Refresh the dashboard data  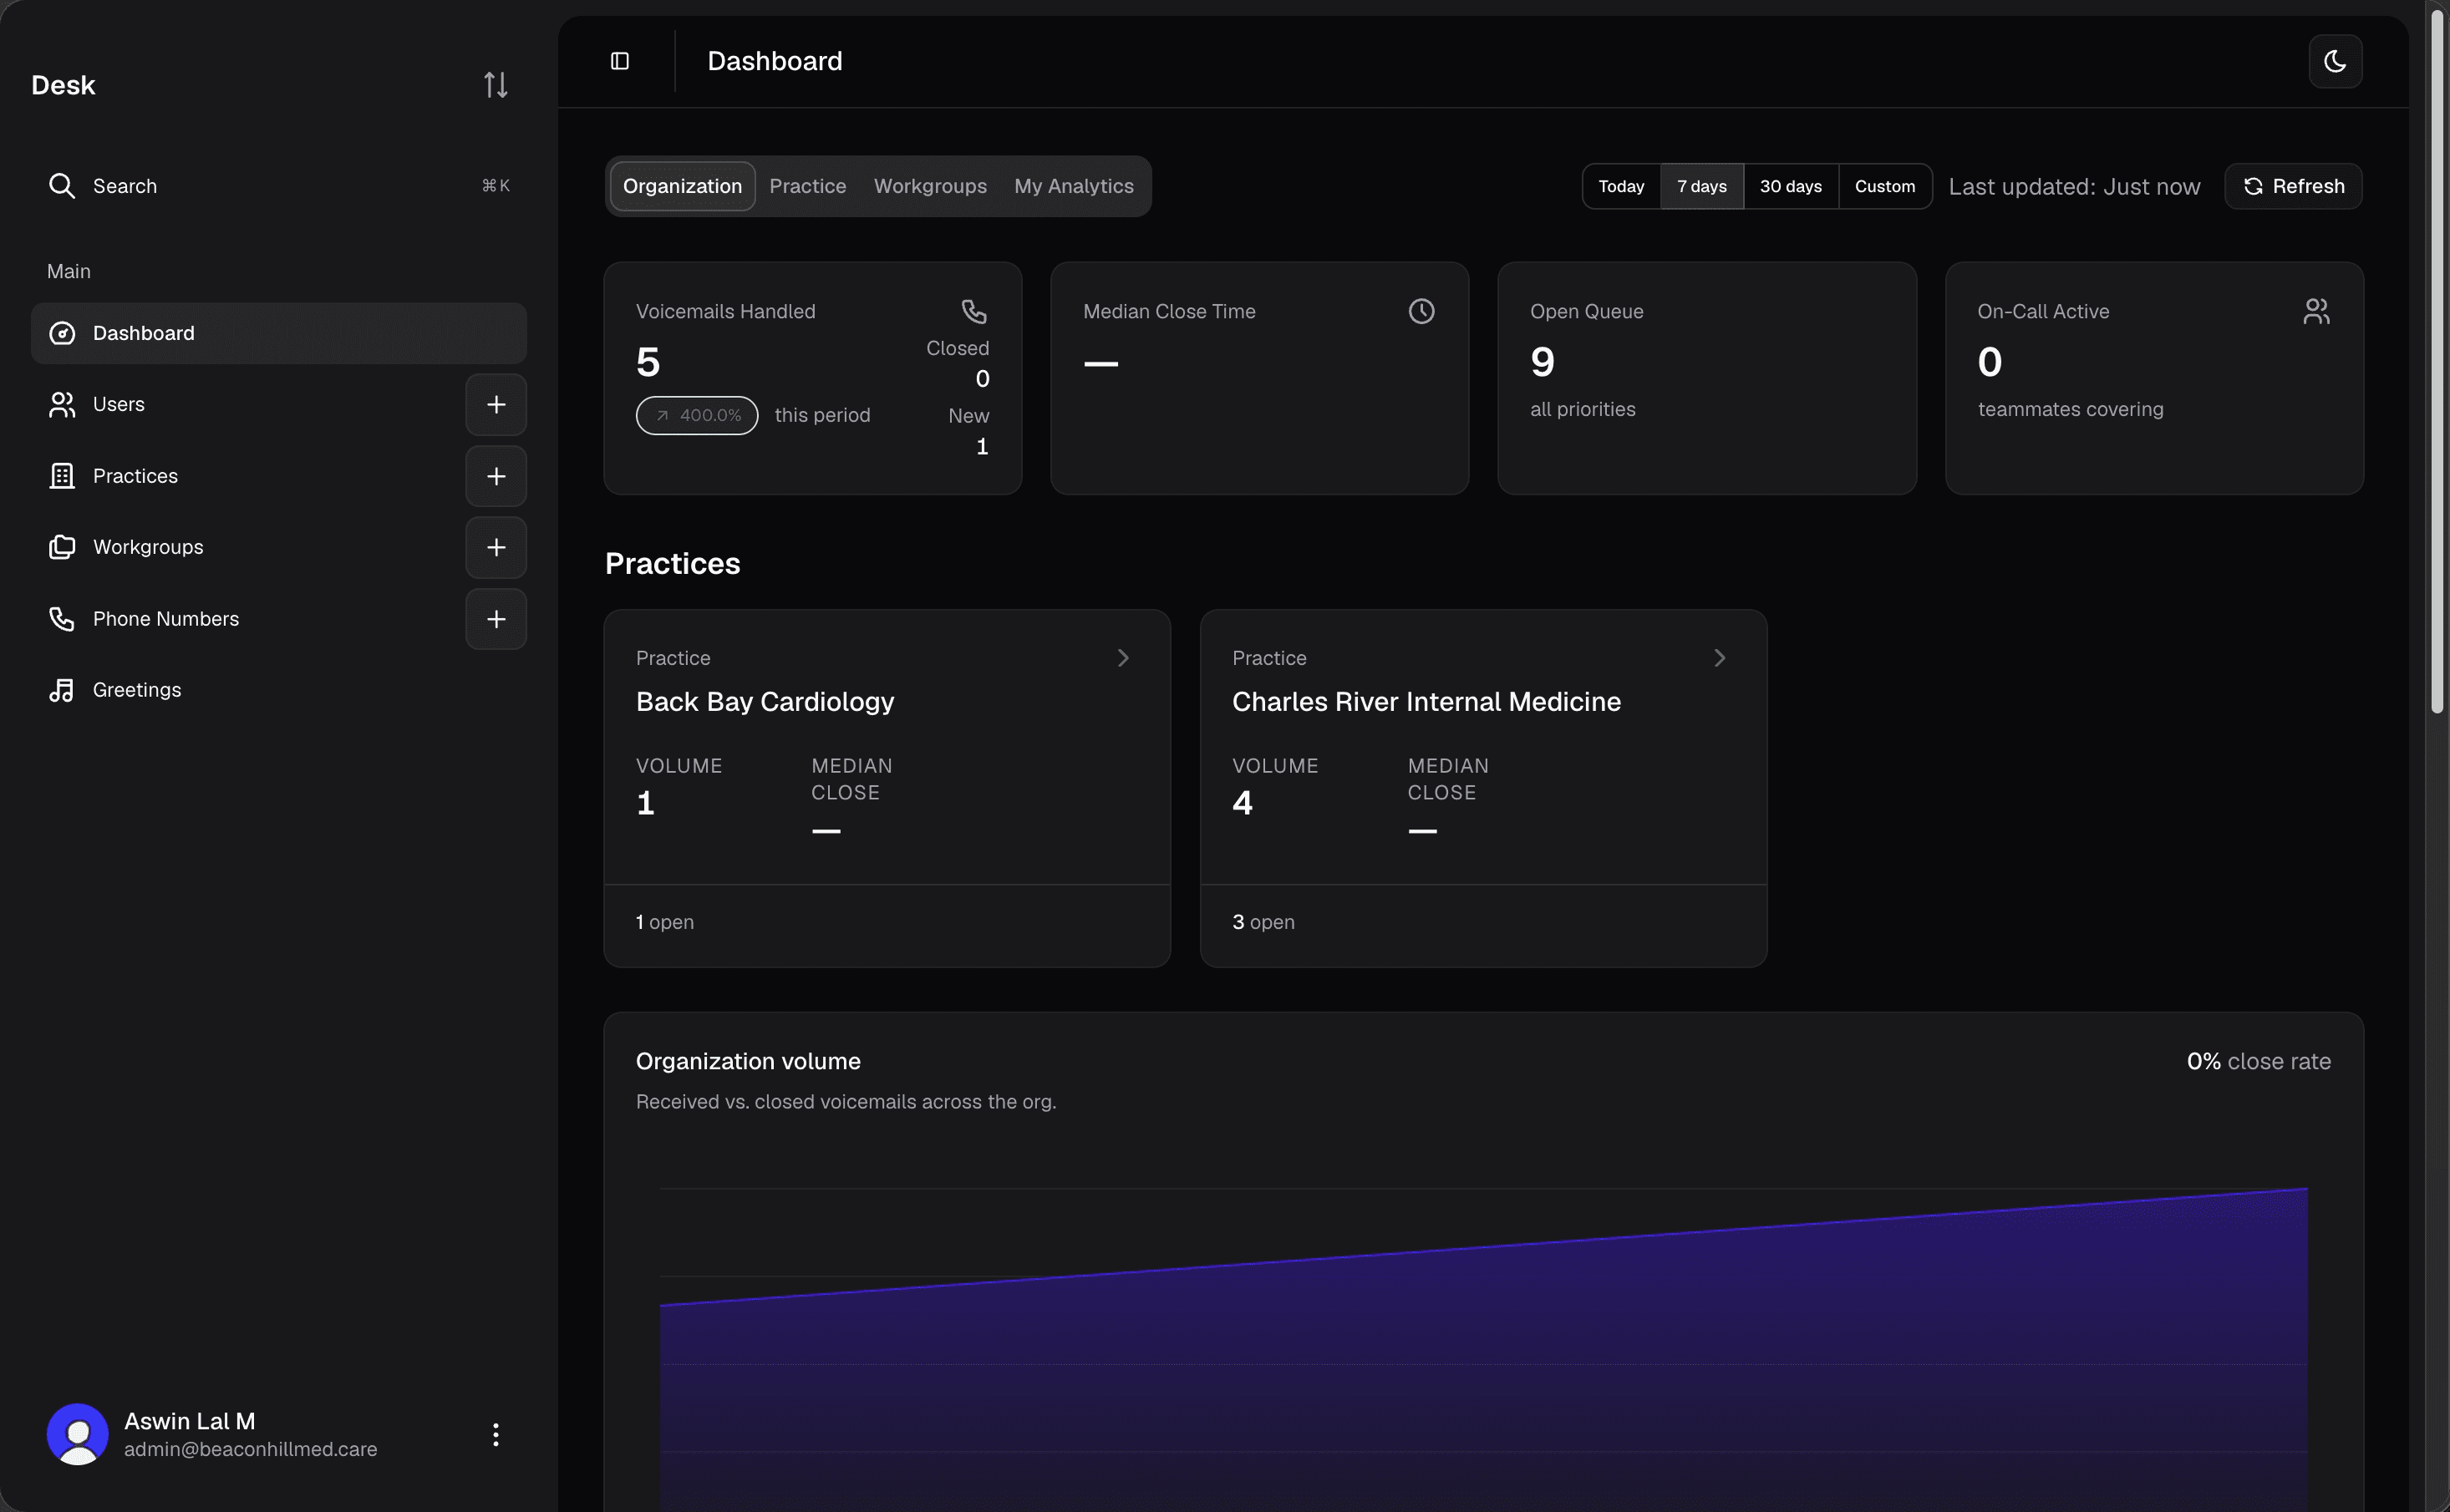(x=2293, y=186)
